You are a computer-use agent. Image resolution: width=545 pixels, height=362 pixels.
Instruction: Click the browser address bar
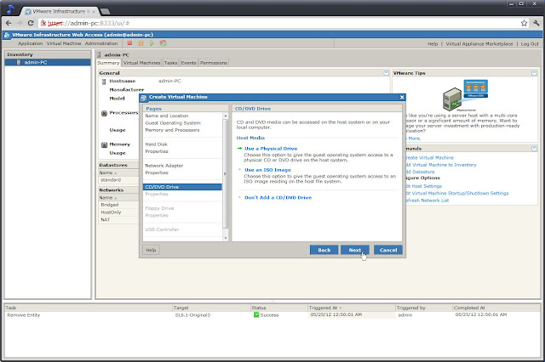pos(278,23)
